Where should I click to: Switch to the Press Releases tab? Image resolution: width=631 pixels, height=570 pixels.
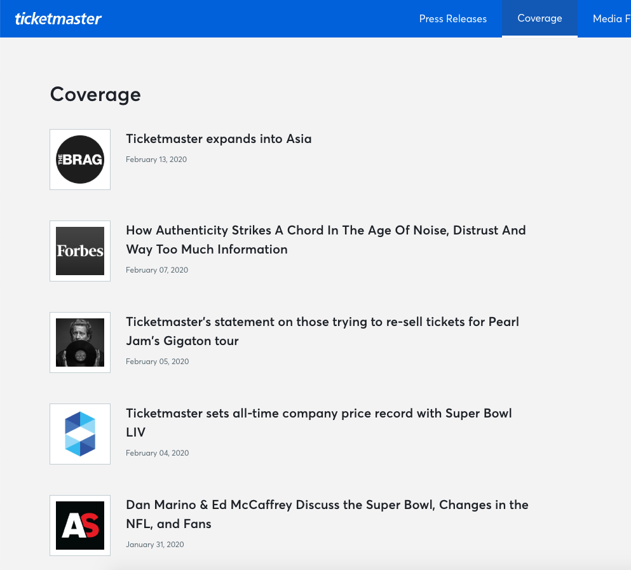(452, 18)
